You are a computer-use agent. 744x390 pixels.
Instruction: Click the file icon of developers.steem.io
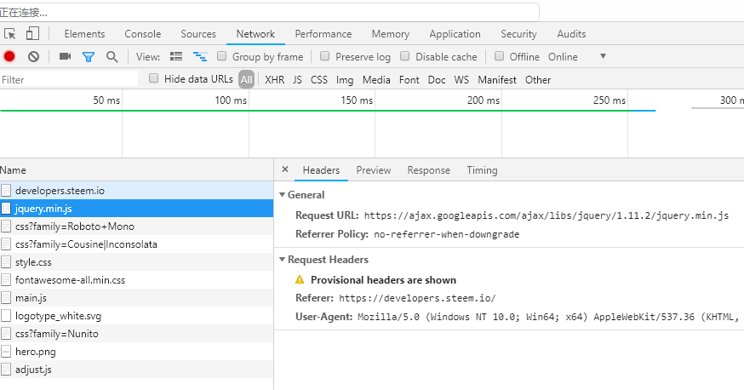(6, 191)
